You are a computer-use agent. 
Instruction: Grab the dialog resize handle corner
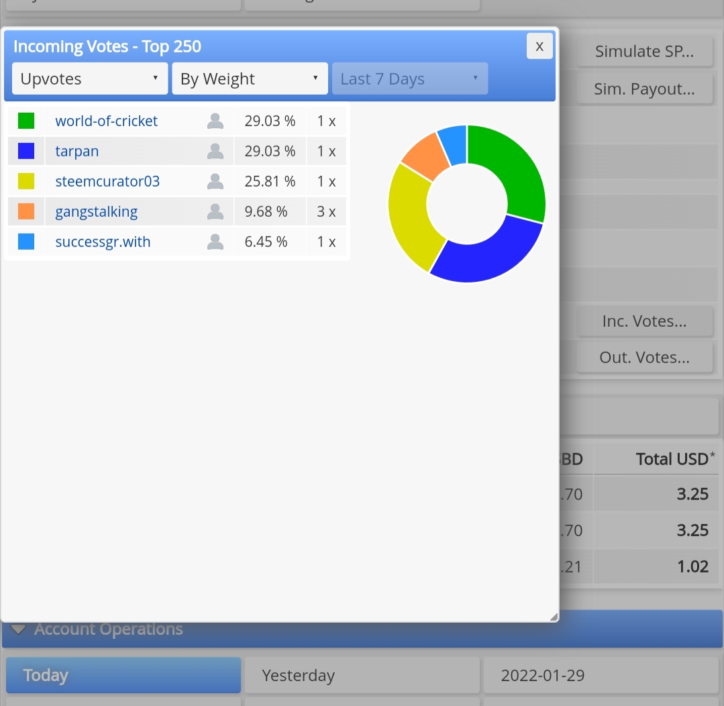pyautogui.click(x=554, y=617)
